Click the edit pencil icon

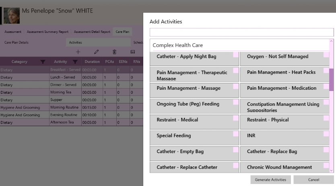click(x=96, y=52)
